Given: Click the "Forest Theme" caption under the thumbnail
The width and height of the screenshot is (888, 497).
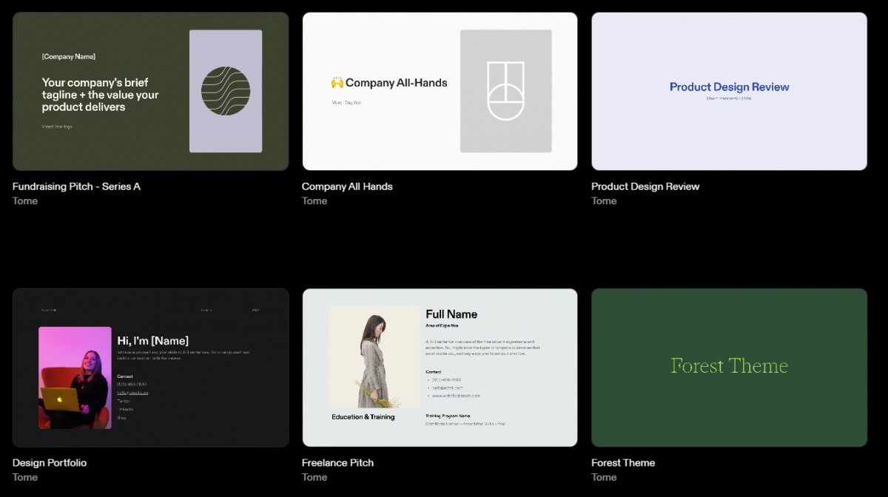Looking at the screenshot, I should [x=623, y=463].
